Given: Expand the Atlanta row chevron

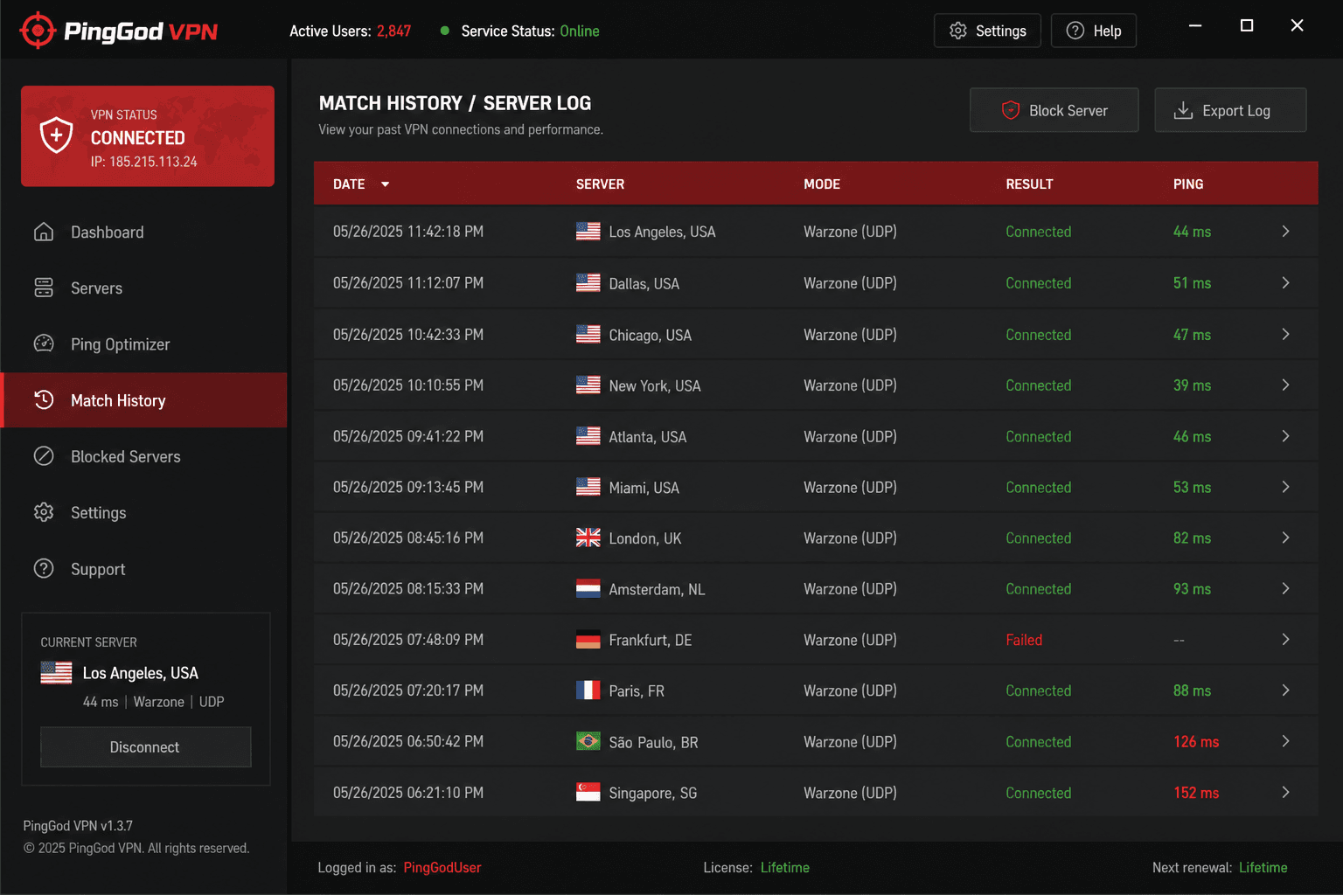Looking at the screenshot, I should pos(1285,436).
